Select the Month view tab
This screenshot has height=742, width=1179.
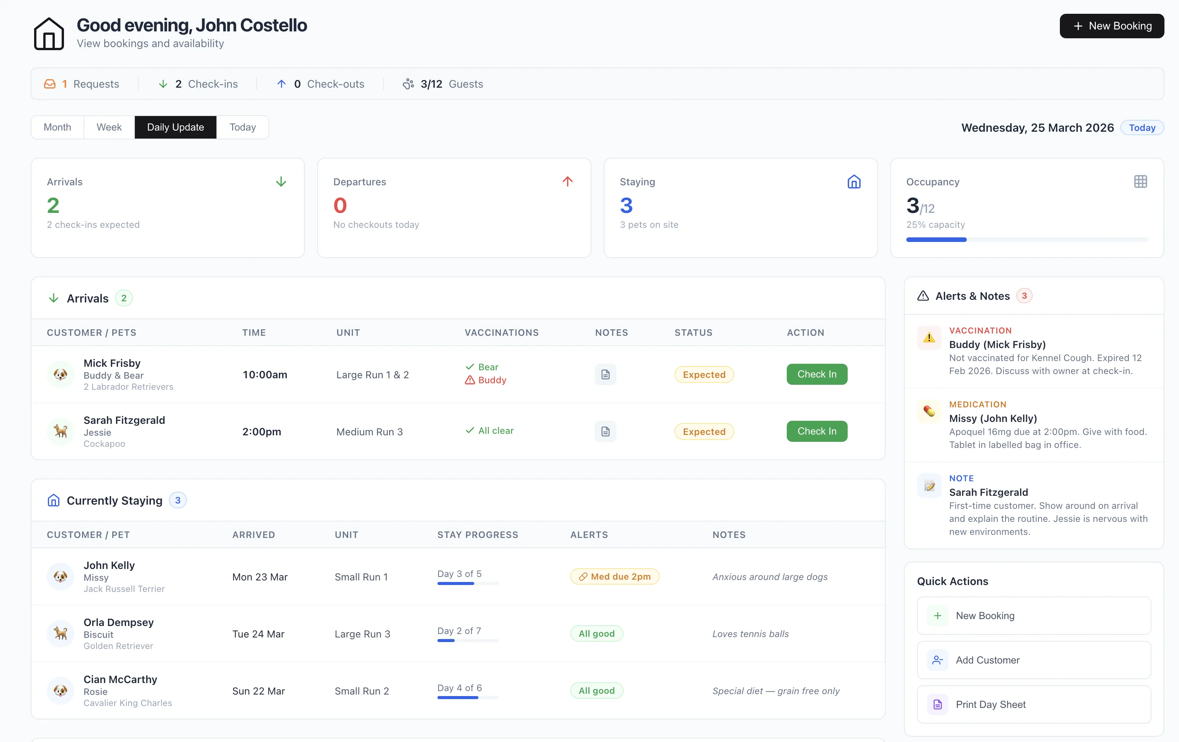tap(57, 127)
